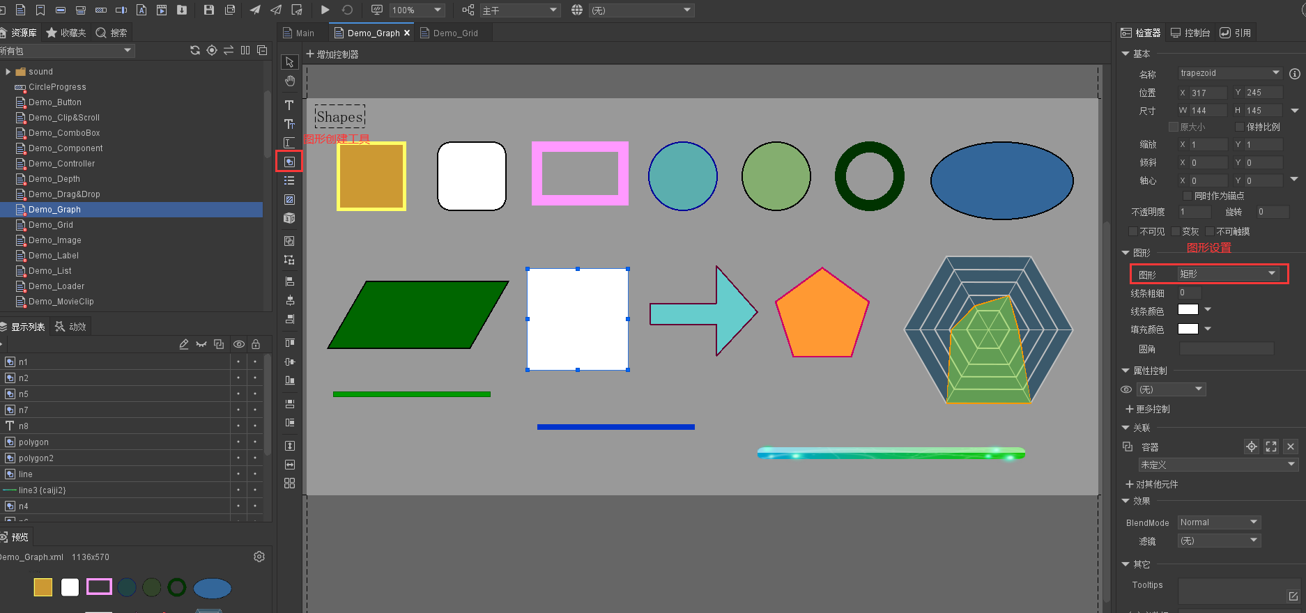Screen dimensions: 1306x613
Task: Enable 同时作为锚点 checkbox
Action: coord(1188,196)
